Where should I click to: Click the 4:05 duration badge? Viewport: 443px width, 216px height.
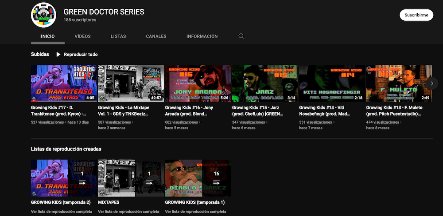pyautogui.click(x=90, y=98)
